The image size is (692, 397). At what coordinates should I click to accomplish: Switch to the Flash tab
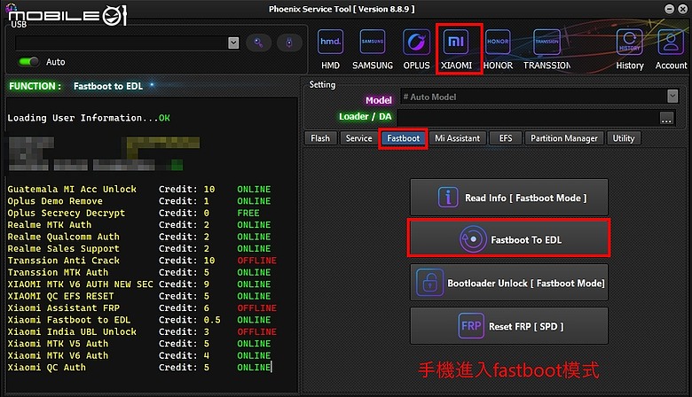click(320, 138)
